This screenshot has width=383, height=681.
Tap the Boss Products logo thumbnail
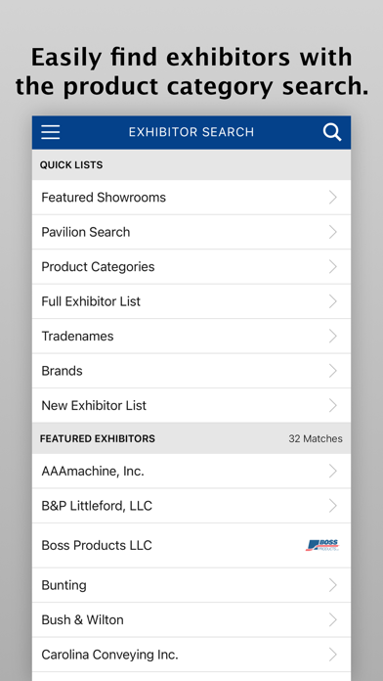pos(321,545)
